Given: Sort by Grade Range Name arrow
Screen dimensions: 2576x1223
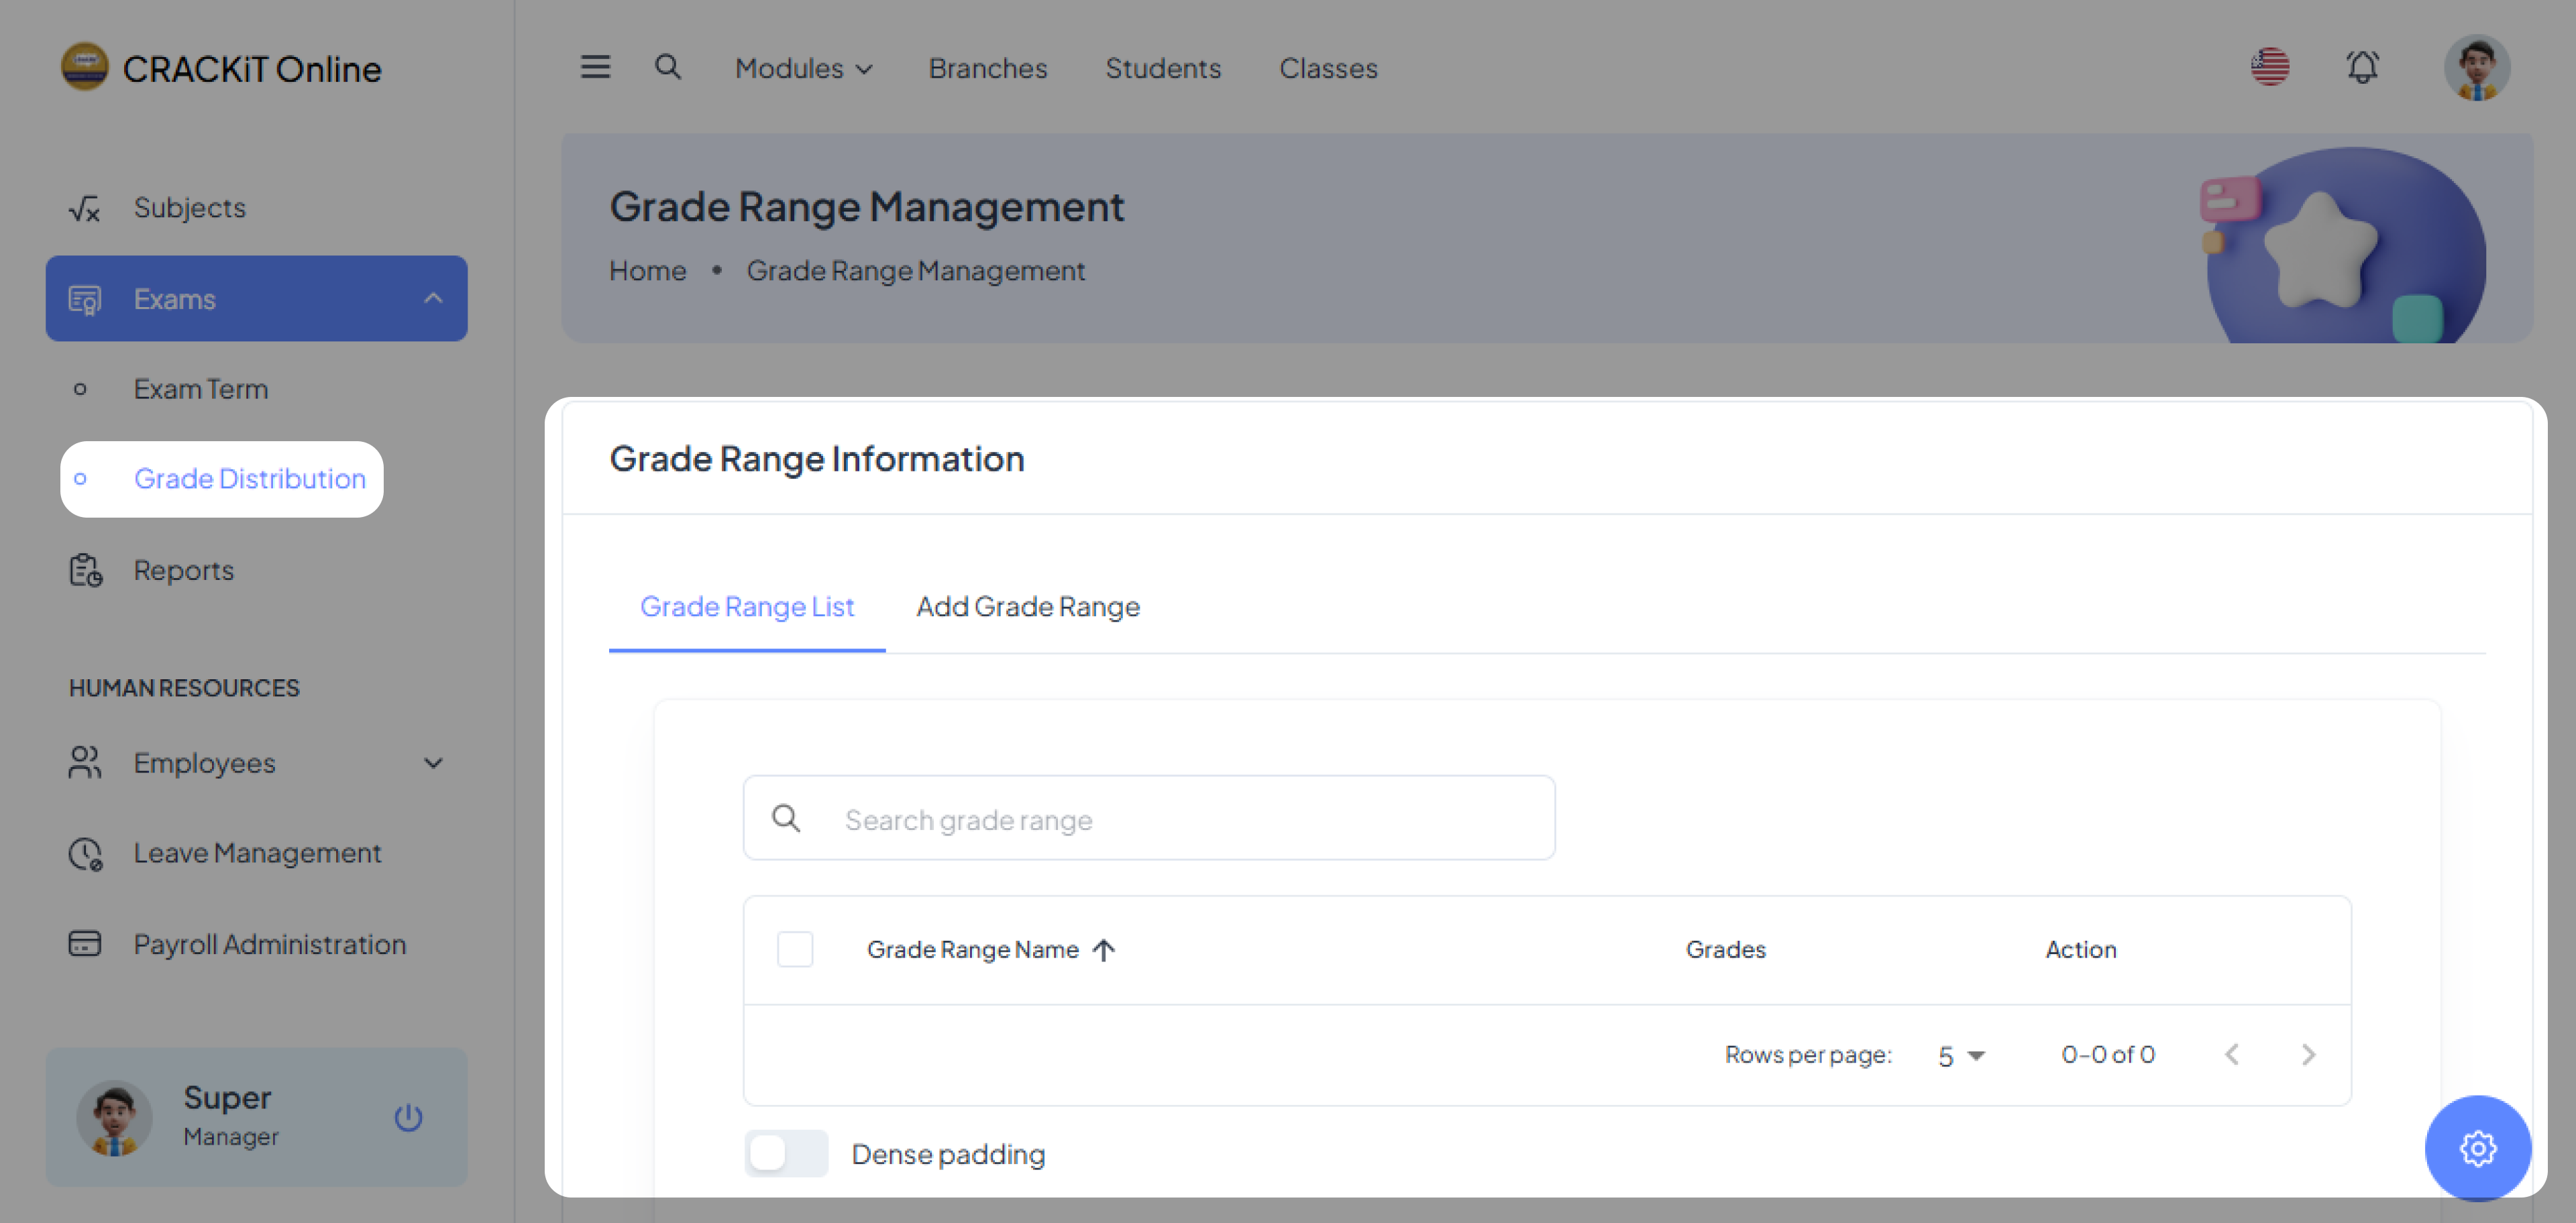Looking at the screenshot, I should 1104,949.
